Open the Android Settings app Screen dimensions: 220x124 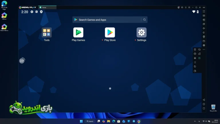click(142, 32)
